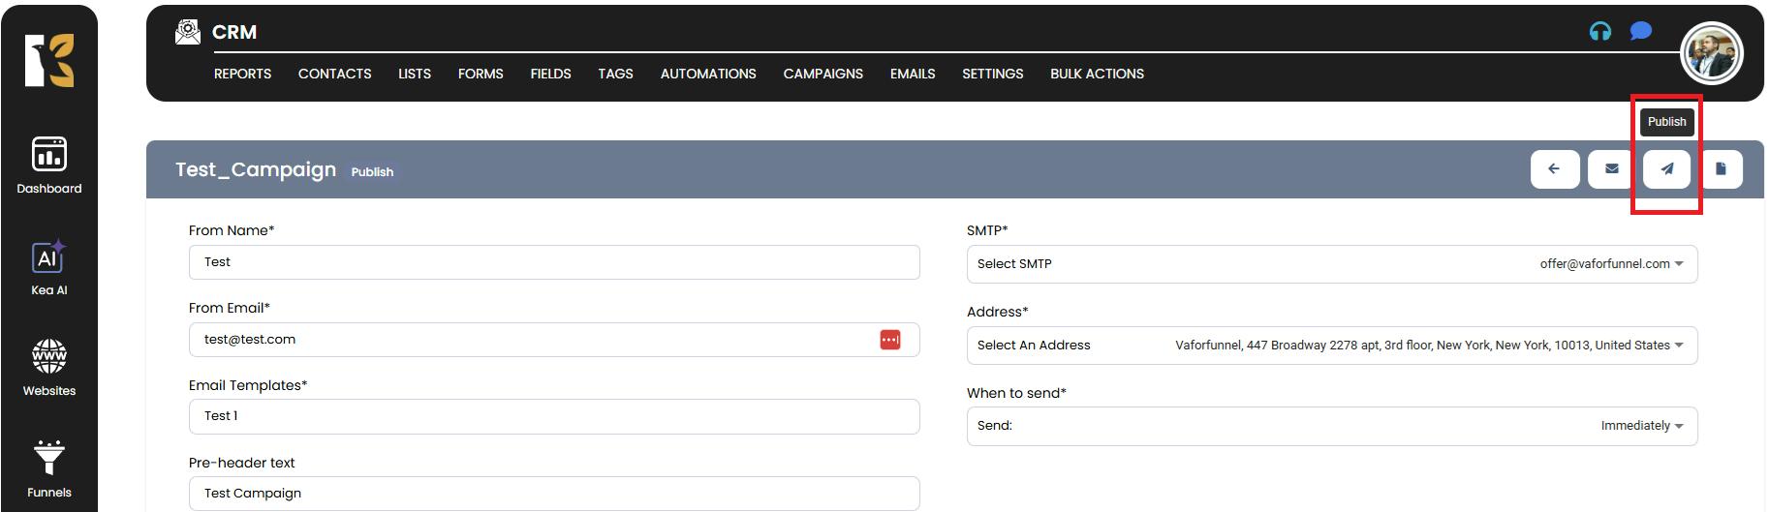This screenshot has width=1769, height=512.
Task: Go to Websites in the sidebar
Action: 49,368
